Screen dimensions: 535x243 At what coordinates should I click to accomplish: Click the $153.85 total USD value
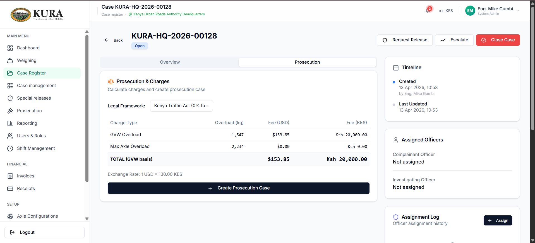278,159
